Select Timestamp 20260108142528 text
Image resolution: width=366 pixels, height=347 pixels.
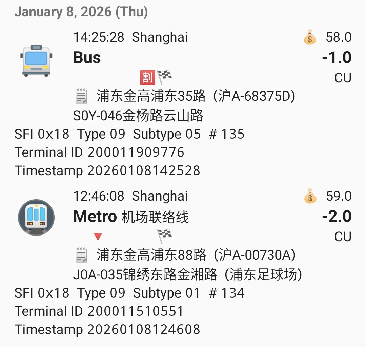[x=107, y=170]
